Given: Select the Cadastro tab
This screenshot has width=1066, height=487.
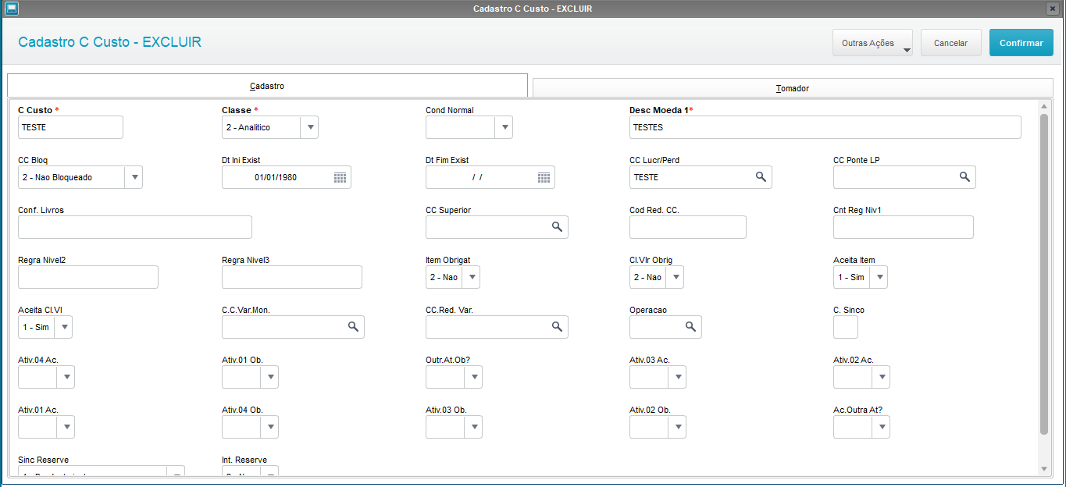Looking at the screenshot, I should coord(267,85).
